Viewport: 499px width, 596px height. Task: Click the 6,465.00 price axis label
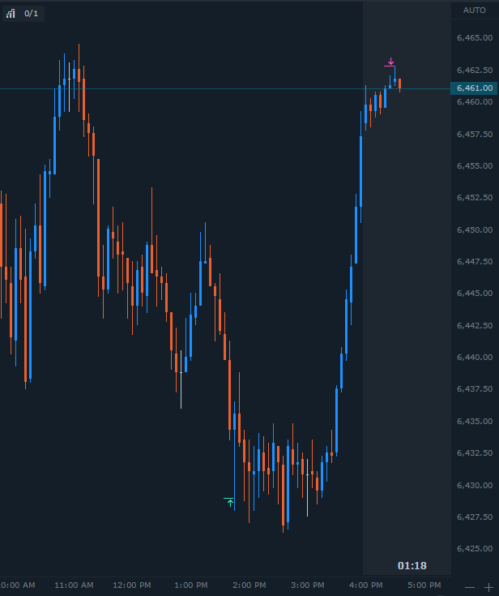tap(475, 37)
